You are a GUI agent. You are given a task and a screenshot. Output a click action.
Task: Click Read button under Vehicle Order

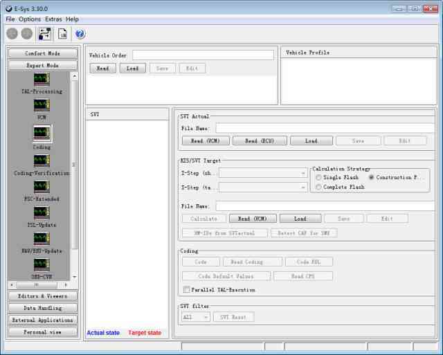click(102, 69)
